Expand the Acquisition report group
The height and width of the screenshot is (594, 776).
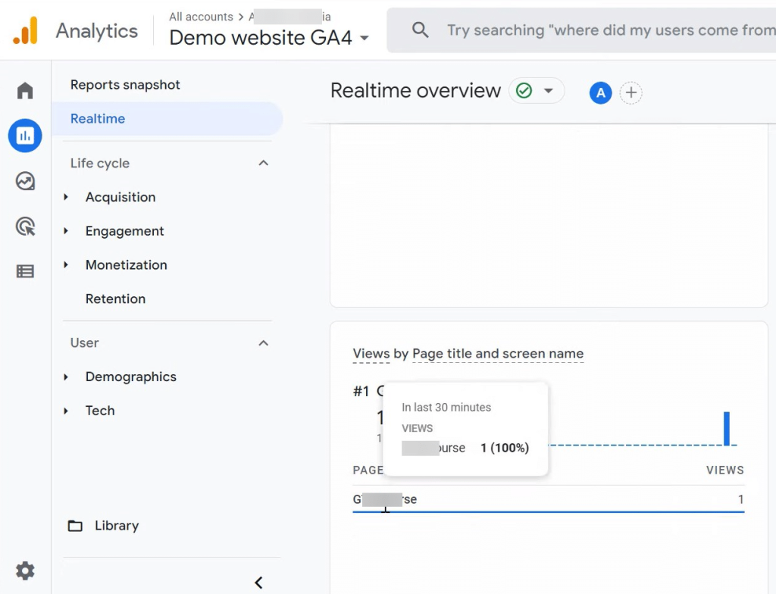pyautogui.click(x=120, y=197)
